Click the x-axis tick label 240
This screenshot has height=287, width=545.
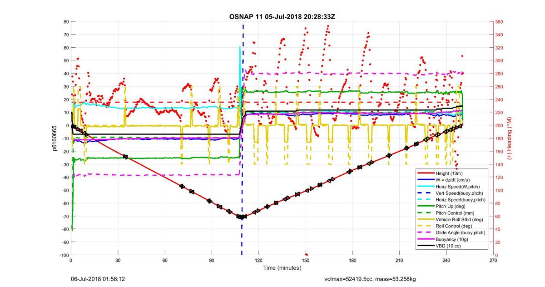[x=446, y=261]
